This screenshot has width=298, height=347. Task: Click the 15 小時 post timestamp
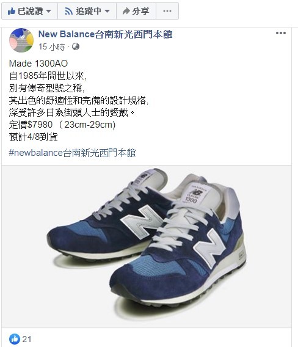(52, 47)
